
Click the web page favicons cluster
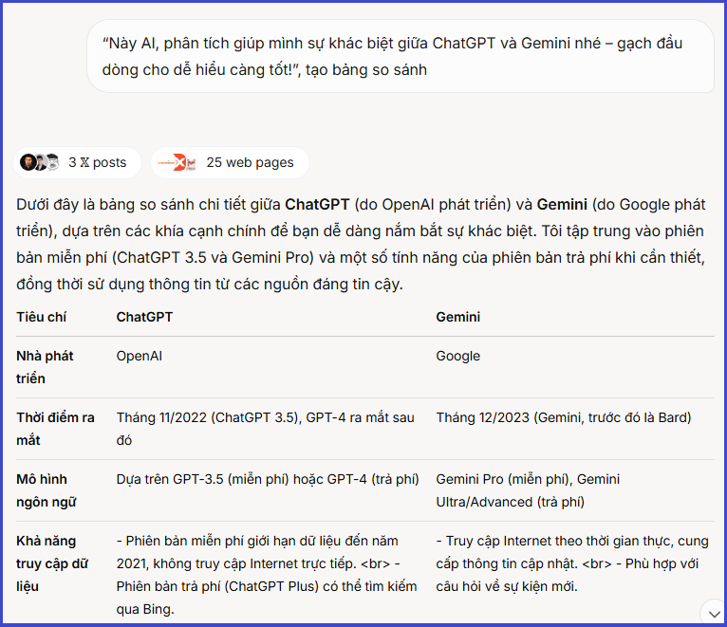point(178,162)
